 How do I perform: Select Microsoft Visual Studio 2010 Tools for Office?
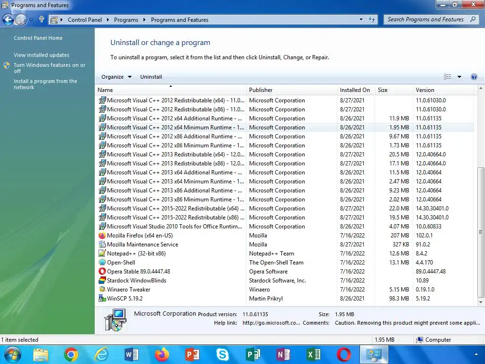point(174,227)
